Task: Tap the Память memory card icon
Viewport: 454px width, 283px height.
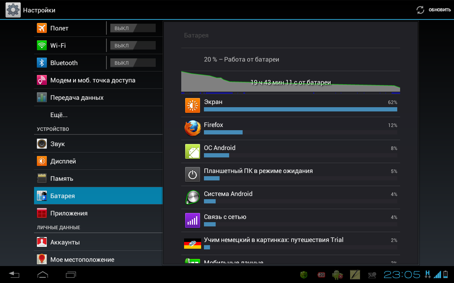Action: coord(42,178)
